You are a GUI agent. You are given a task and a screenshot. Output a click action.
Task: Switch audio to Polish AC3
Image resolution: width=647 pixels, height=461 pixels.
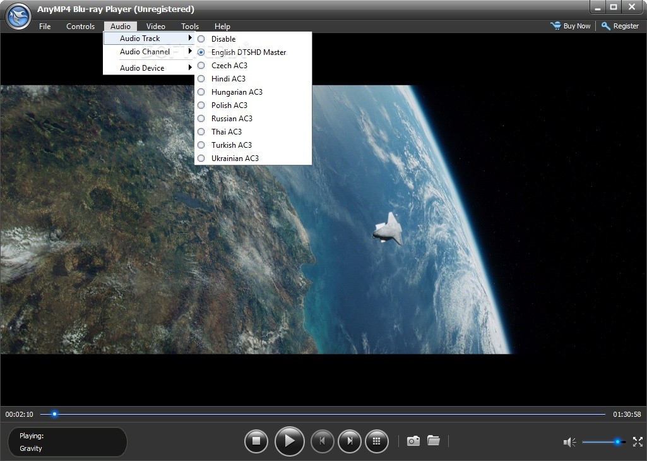pyautogui.click(x=253, y=105)
